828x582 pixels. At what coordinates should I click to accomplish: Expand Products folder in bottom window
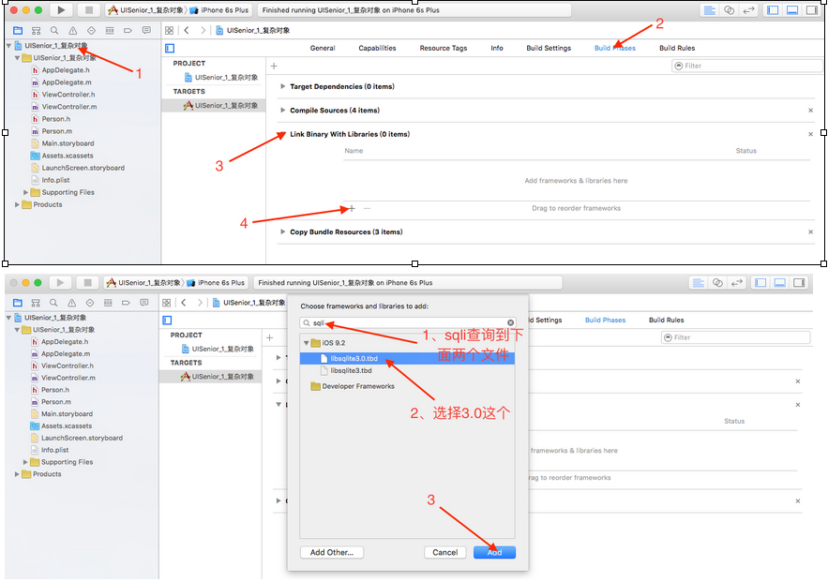click(16, 474)
